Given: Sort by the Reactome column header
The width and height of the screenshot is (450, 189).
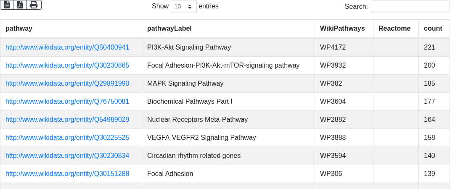Looking at the screenshot, I should point(396,29).
